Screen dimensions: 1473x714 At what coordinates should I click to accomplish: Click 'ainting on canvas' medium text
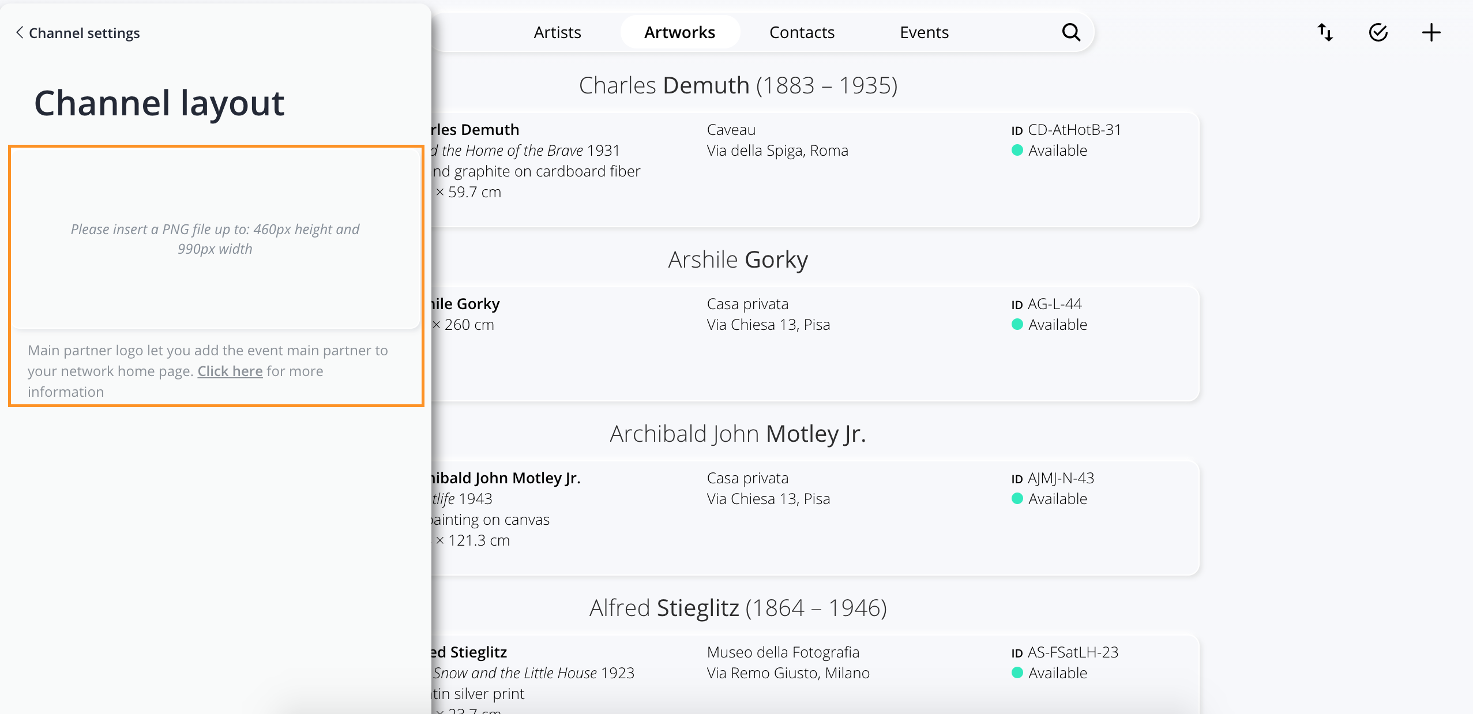491,520
